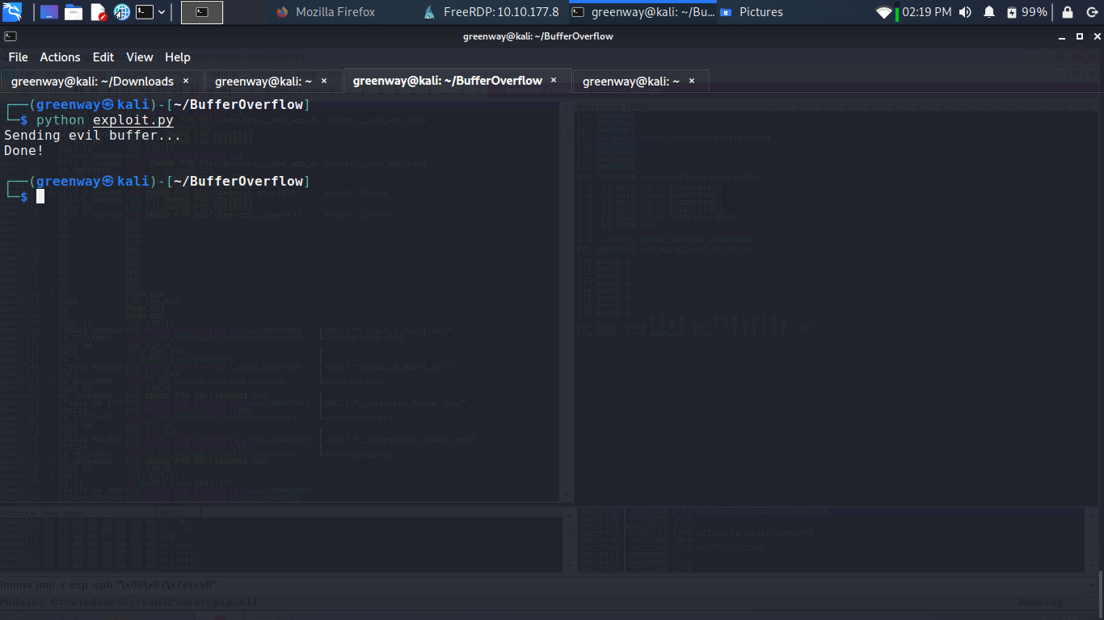The width and height of the screenshot is (1104, 620).
Task: Click the 02:19 PM clock
Action: tap(927, 12)
